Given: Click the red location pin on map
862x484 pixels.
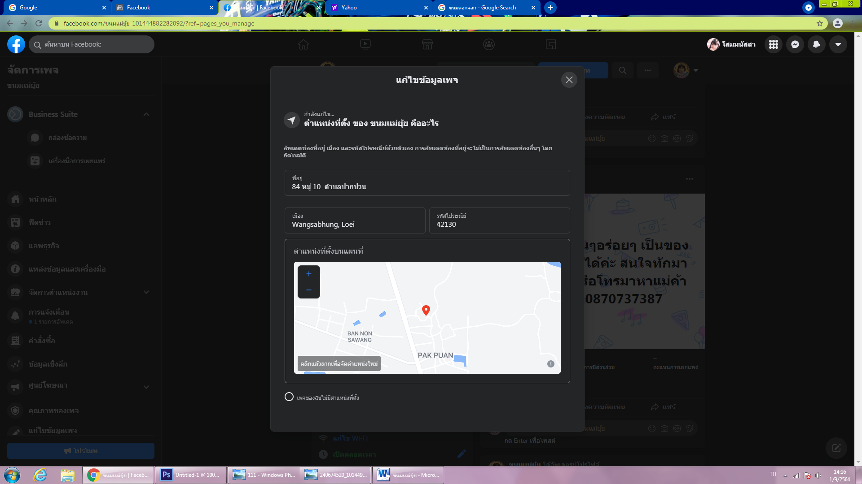Looking at the screenshot, I should coord(426,310).
